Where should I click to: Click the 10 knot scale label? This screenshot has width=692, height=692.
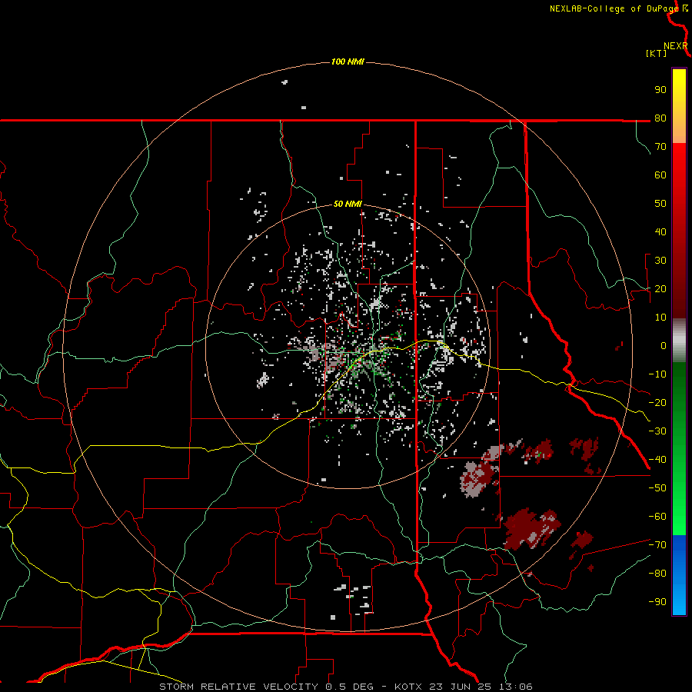point(660,318)
